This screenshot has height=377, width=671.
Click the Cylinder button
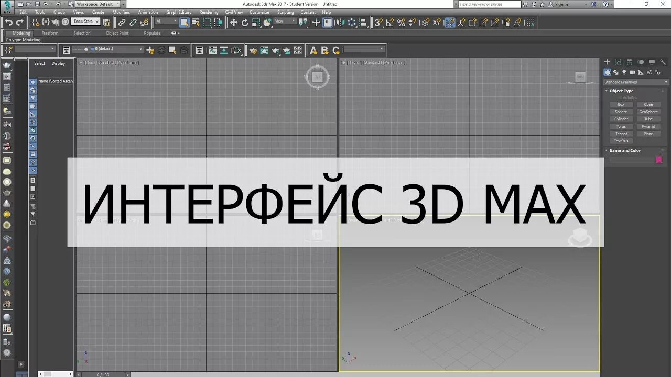point(621,119)
